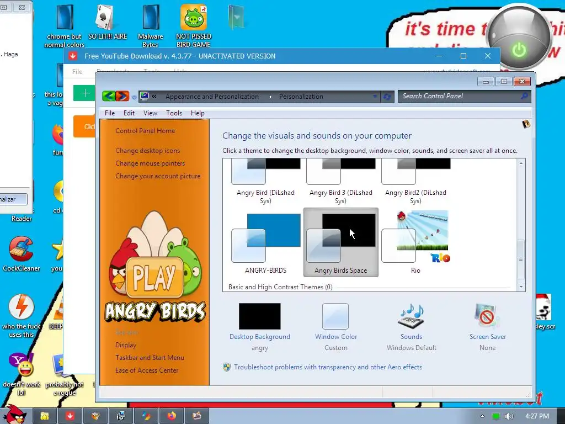Open the file explorer taskbar icon
This screenshot has width=565, height=424.
[45, 416]
